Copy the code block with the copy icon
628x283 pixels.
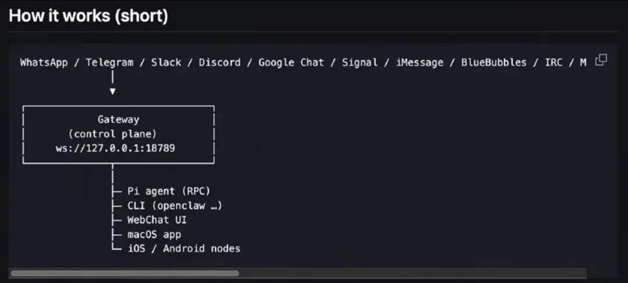(601, 59)
